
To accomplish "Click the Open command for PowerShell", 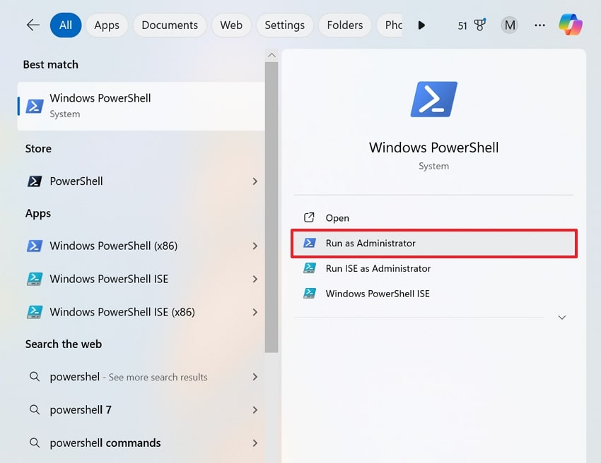I will (x=337, y=218).
